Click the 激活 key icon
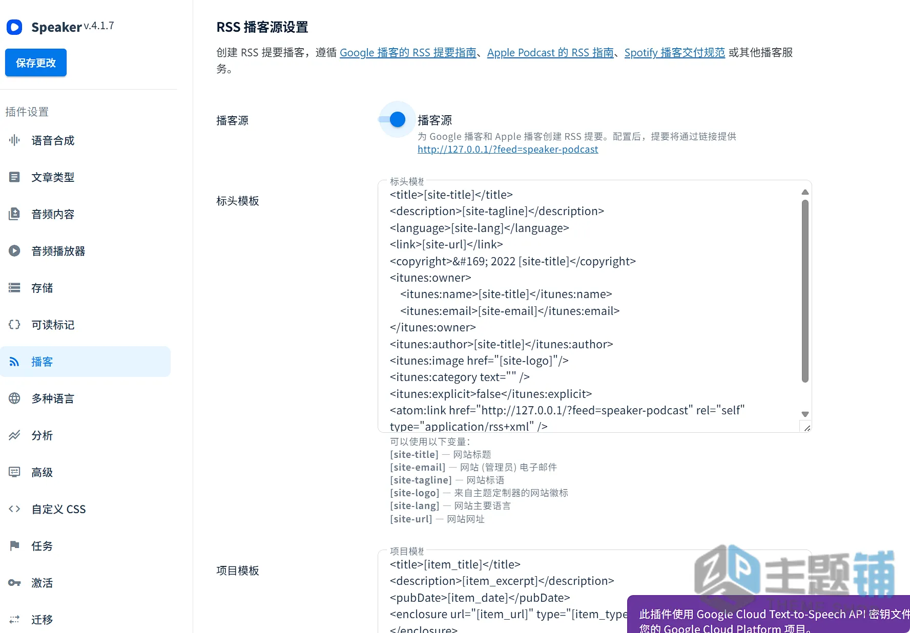The image size is (910, 633). pos(14,583)
